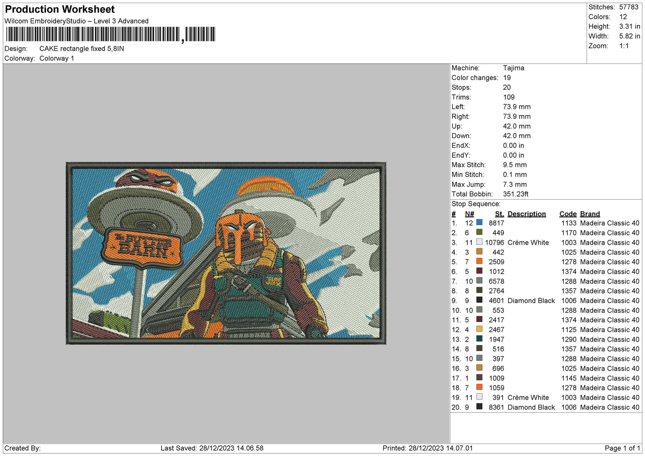Select the olive green swatch in stop row 2
Viewport: 645px width, 456px height.
479,232
